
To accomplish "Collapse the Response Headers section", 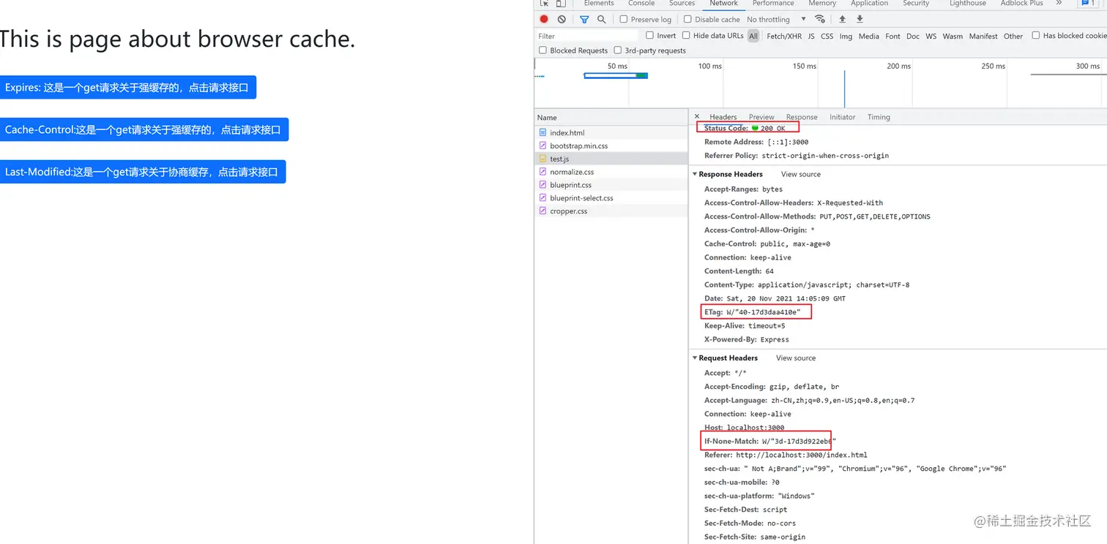I will pos(695,174).
